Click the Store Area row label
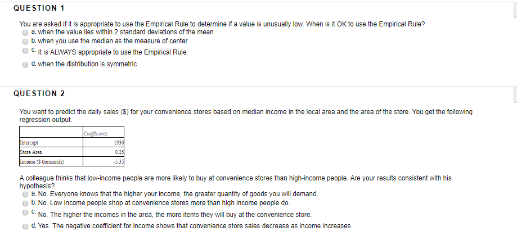517x249 pixels. tap(31, 152)
